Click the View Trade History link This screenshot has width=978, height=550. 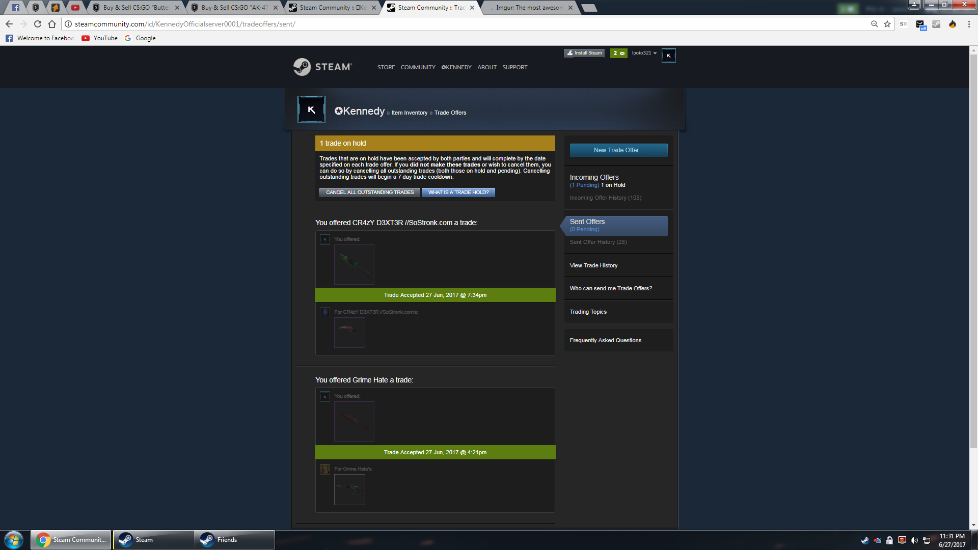[x=593, y=265]
